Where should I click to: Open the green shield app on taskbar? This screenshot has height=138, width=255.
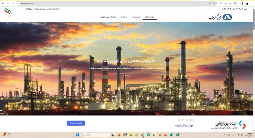click(x=148, y=135)
